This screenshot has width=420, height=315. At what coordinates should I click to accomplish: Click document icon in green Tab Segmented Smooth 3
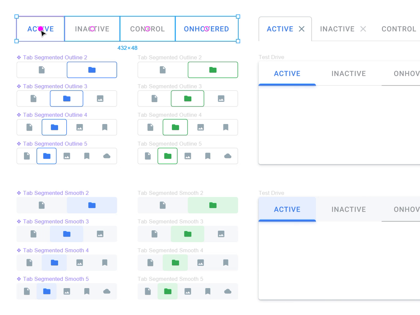coord(155,234)
